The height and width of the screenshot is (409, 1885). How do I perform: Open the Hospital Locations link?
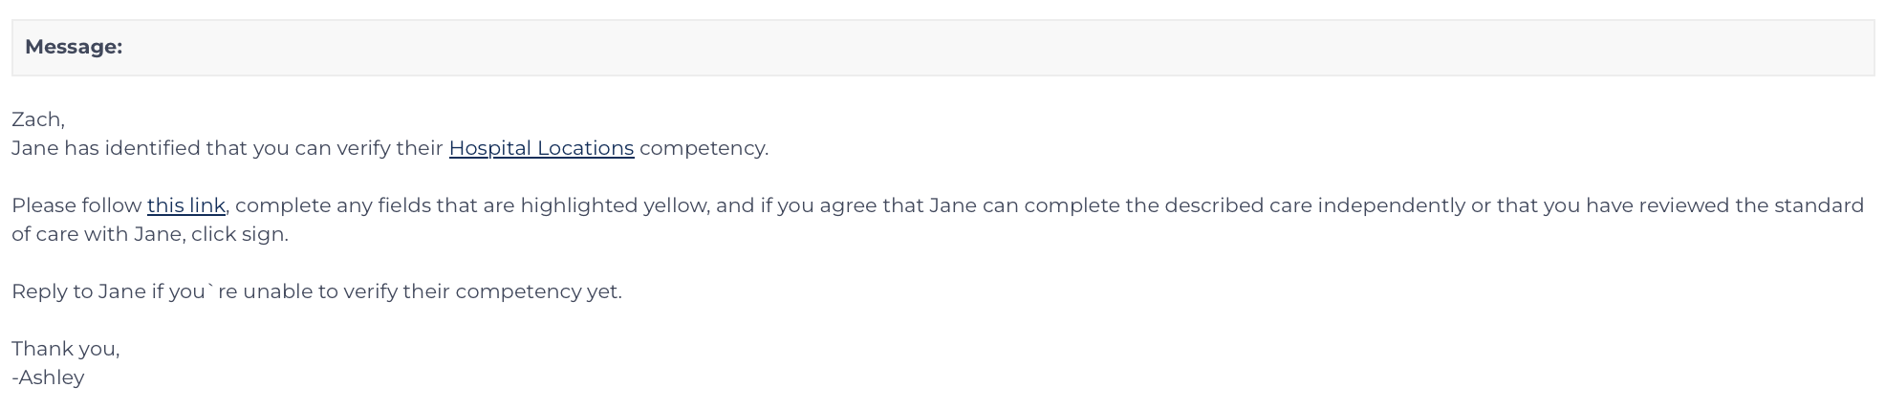pos(541,148)
